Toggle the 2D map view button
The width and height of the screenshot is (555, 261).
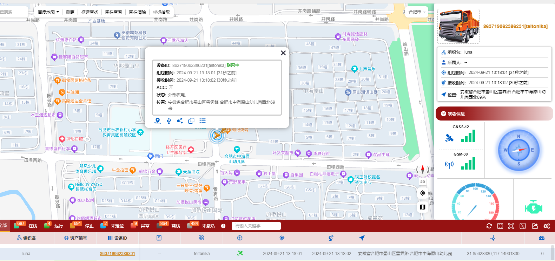click(423, 182)
